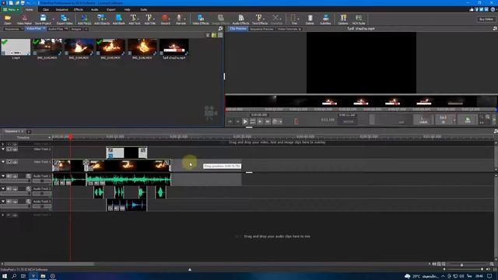498x280 pixels.
Task: Switch to the Images bin tab
Action: [76, 29]
